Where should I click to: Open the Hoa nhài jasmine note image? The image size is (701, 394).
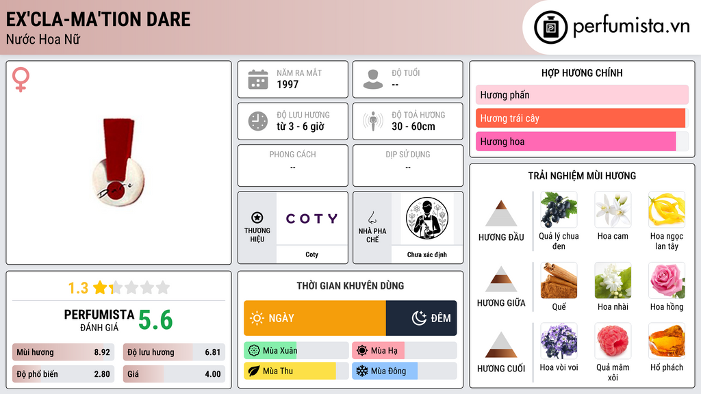(613, 280)
